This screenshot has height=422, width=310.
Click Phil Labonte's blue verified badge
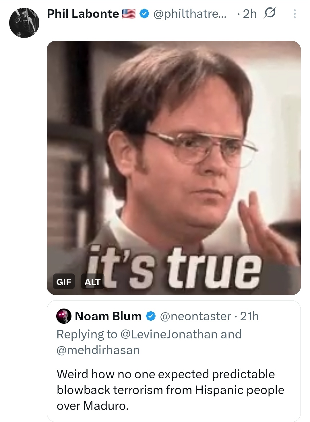144,14
